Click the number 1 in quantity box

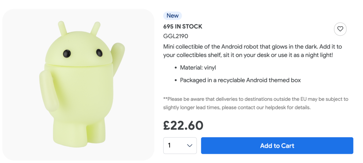170,146
